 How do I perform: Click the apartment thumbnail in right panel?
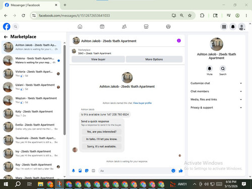coord(217,44)
